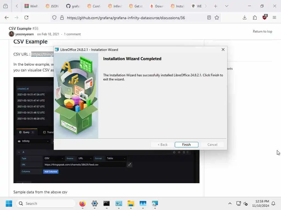
Task: Click the yesoreyeram avatar image
Action: [x=12, y=34]
